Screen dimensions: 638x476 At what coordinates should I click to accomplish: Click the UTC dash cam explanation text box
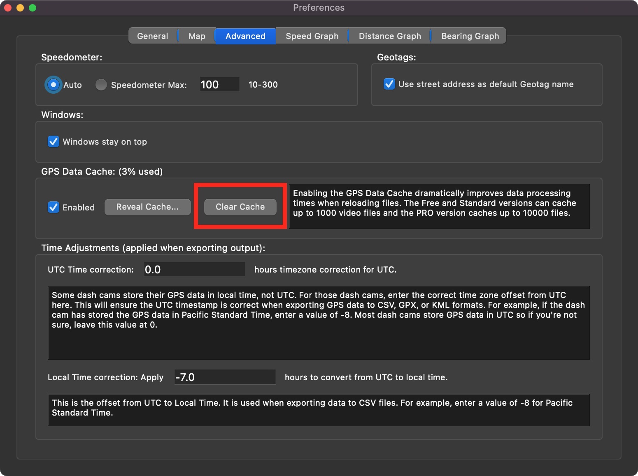[319, 323]
